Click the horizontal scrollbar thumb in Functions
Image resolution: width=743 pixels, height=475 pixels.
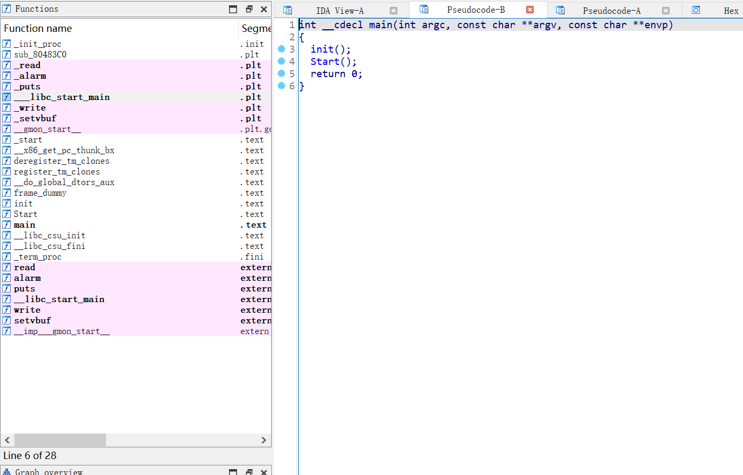60,440
